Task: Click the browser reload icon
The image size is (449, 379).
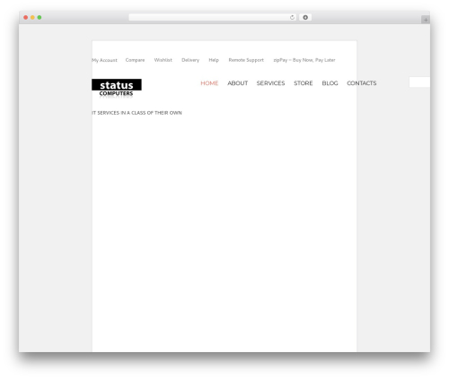Action: coord(292,18)
